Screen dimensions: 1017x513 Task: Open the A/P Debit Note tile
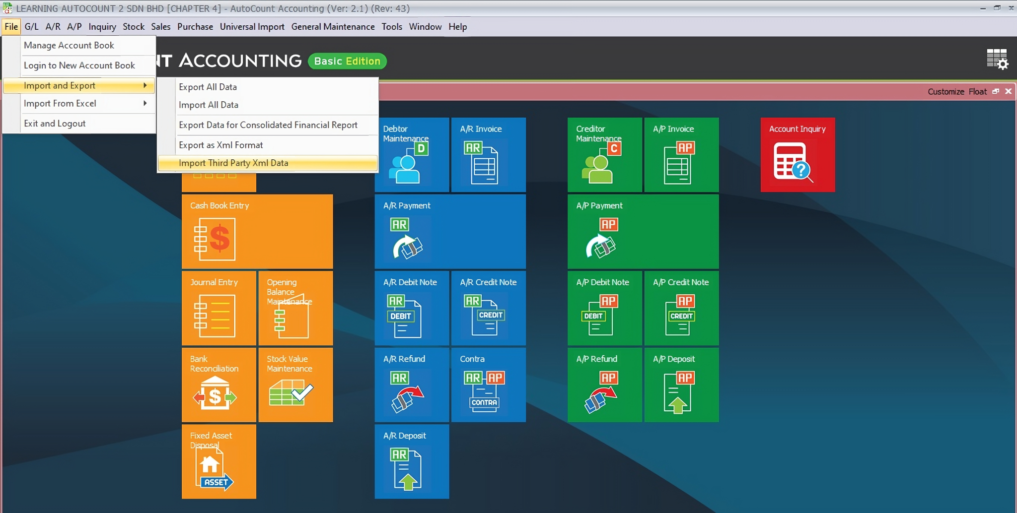coord(605,308)
